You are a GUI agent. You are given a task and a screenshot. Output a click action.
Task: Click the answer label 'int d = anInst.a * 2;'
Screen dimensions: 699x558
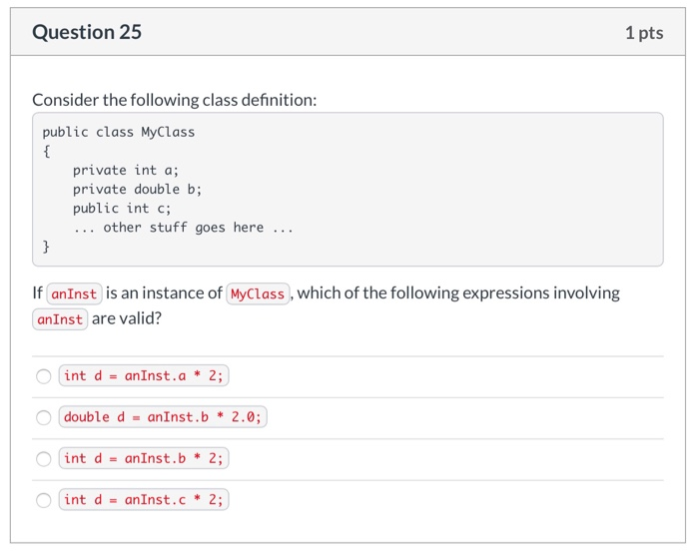(144, 375)
